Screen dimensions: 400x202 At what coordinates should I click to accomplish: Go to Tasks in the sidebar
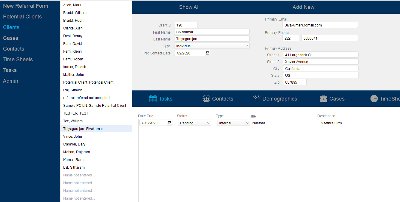click(10, 70)
